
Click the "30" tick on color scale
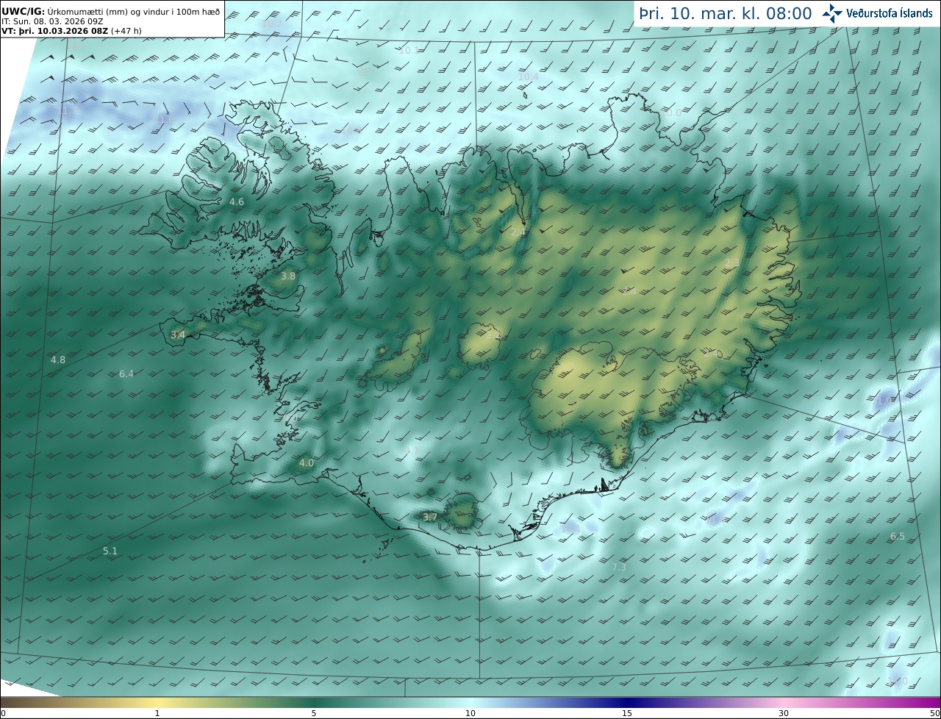tap(784, 713)
